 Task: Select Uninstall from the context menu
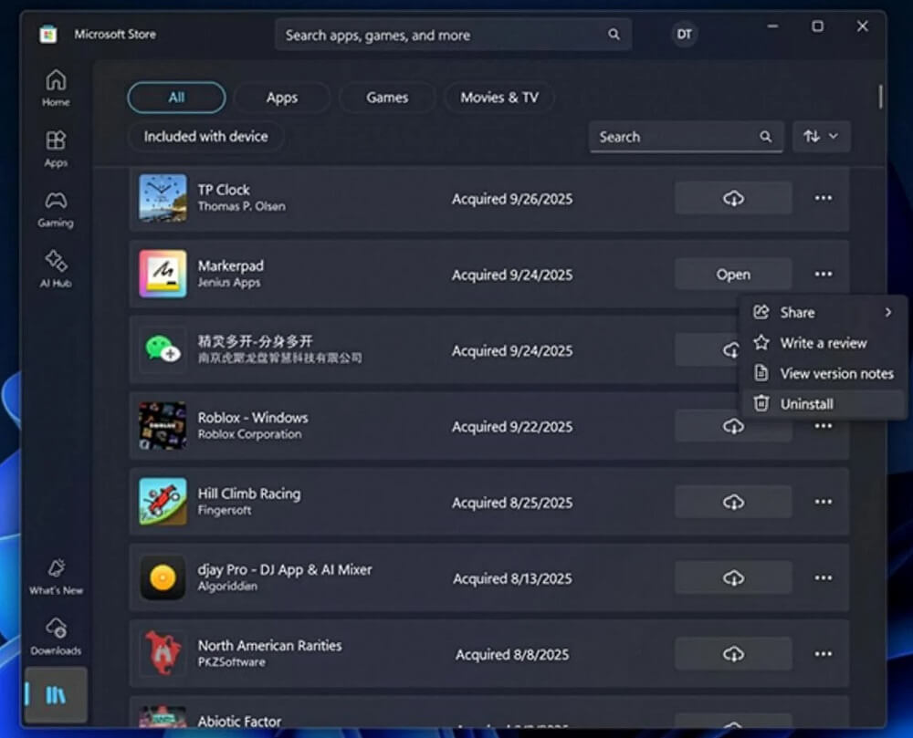[807, 403]
